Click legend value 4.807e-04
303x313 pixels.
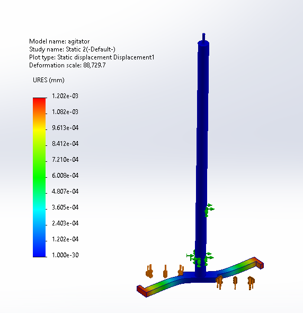tap(65, 192)
